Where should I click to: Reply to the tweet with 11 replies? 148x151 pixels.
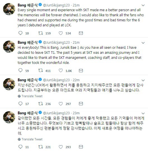click(x=20, y=147)
